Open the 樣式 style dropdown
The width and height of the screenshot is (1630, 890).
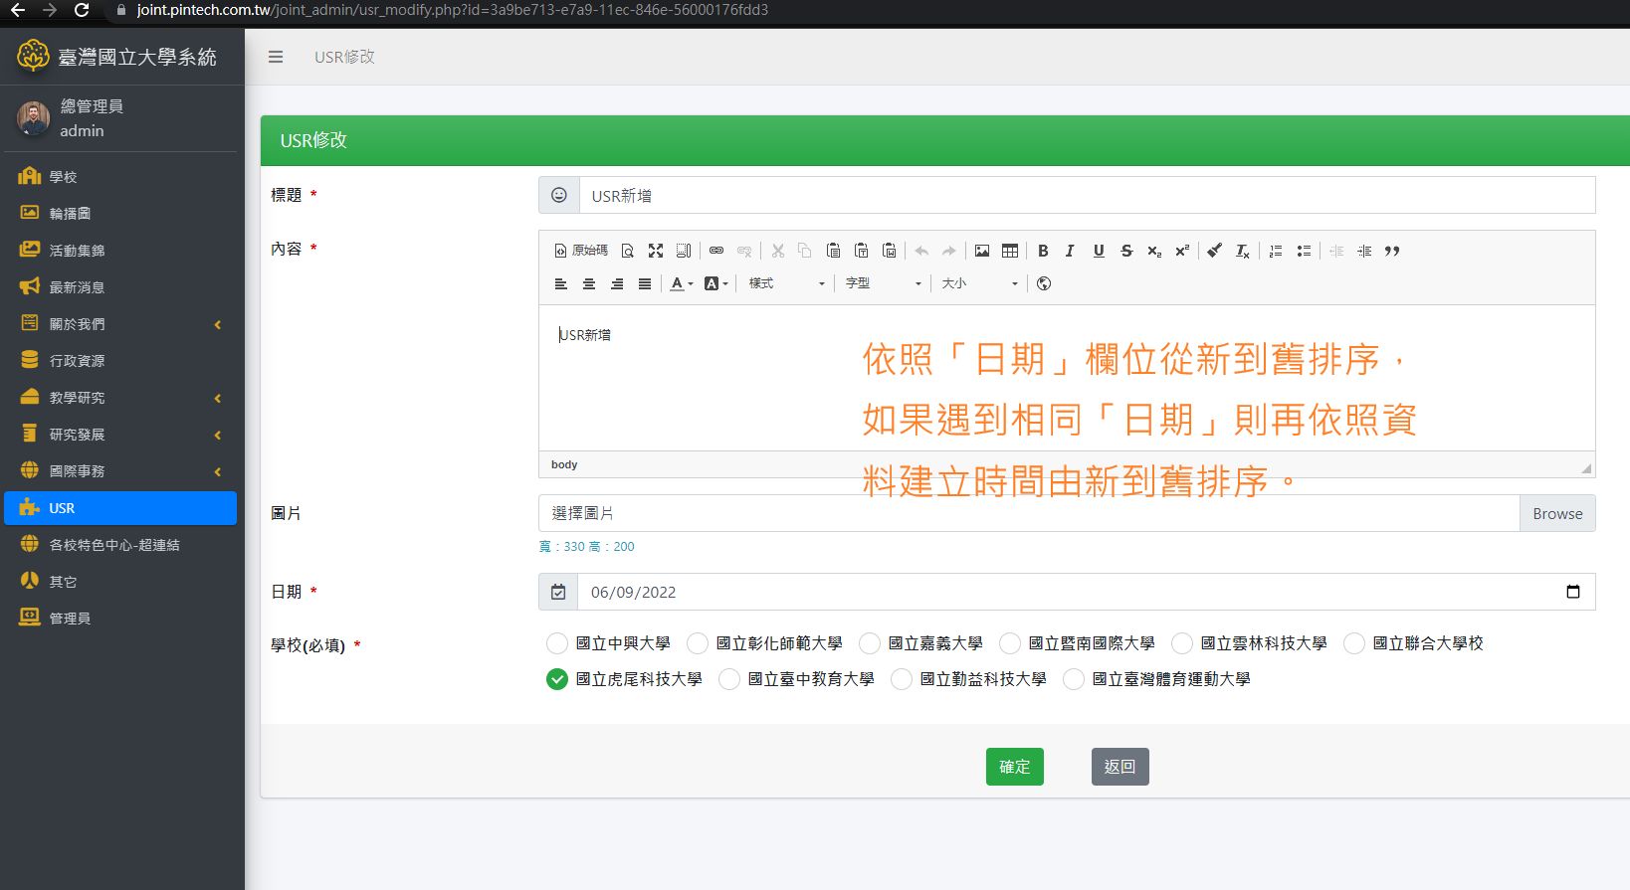coord(786,283)
